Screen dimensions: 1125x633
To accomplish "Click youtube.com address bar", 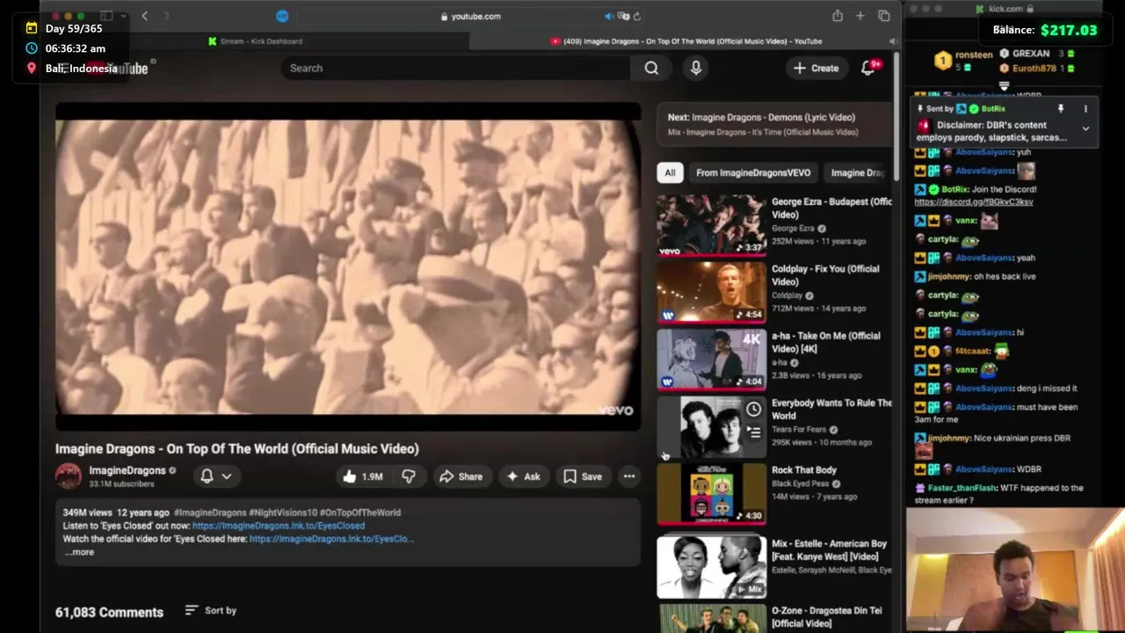I will (x=470, y=16).
